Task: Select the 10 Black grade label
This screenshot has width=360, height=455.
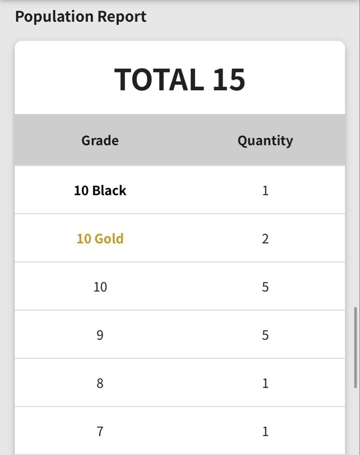Action: (100, 190)
